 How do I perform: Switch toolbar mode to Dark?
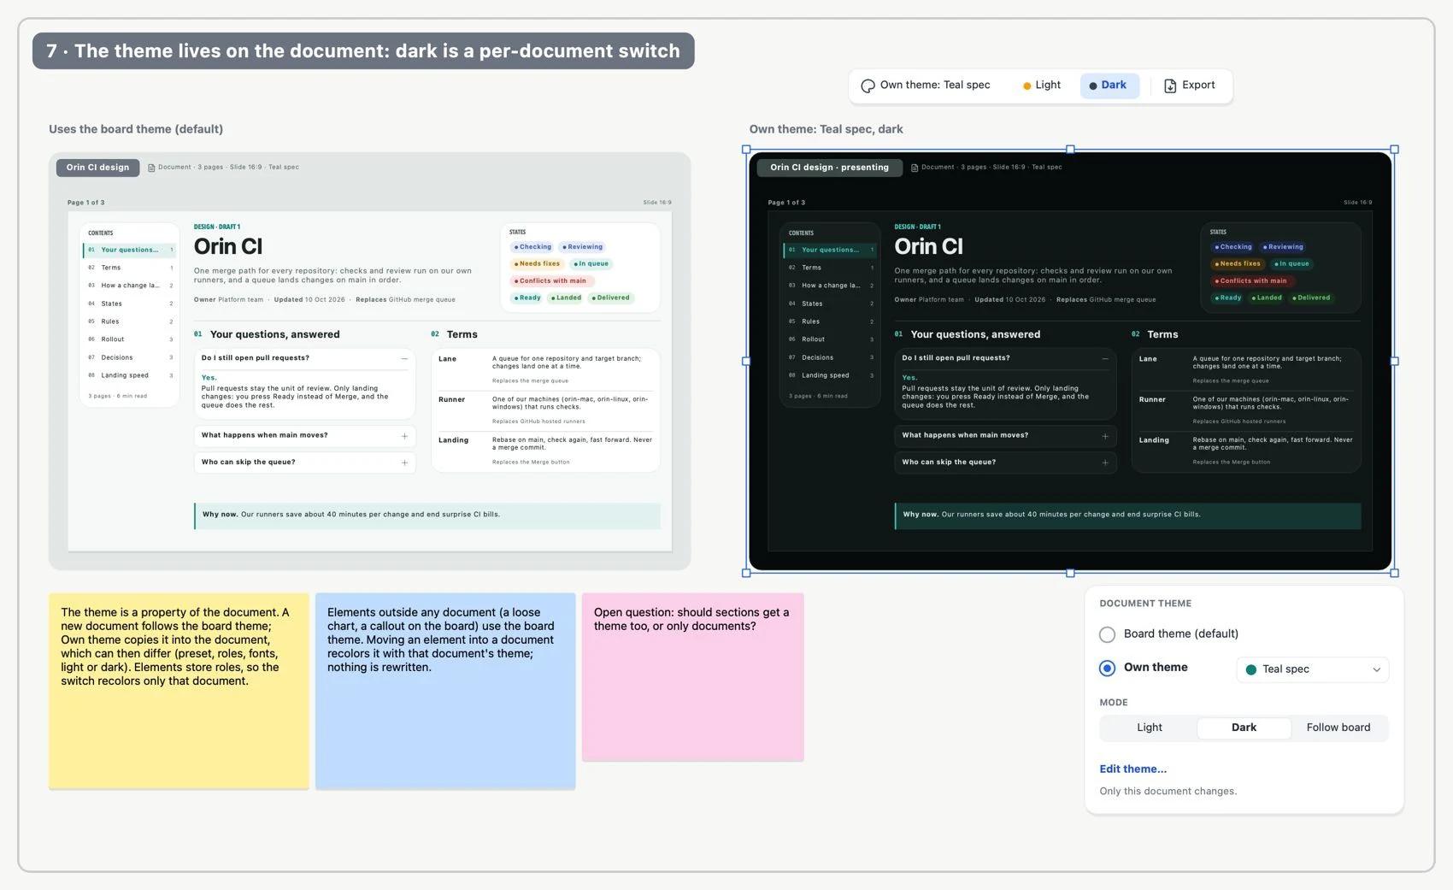[1109, 85]
